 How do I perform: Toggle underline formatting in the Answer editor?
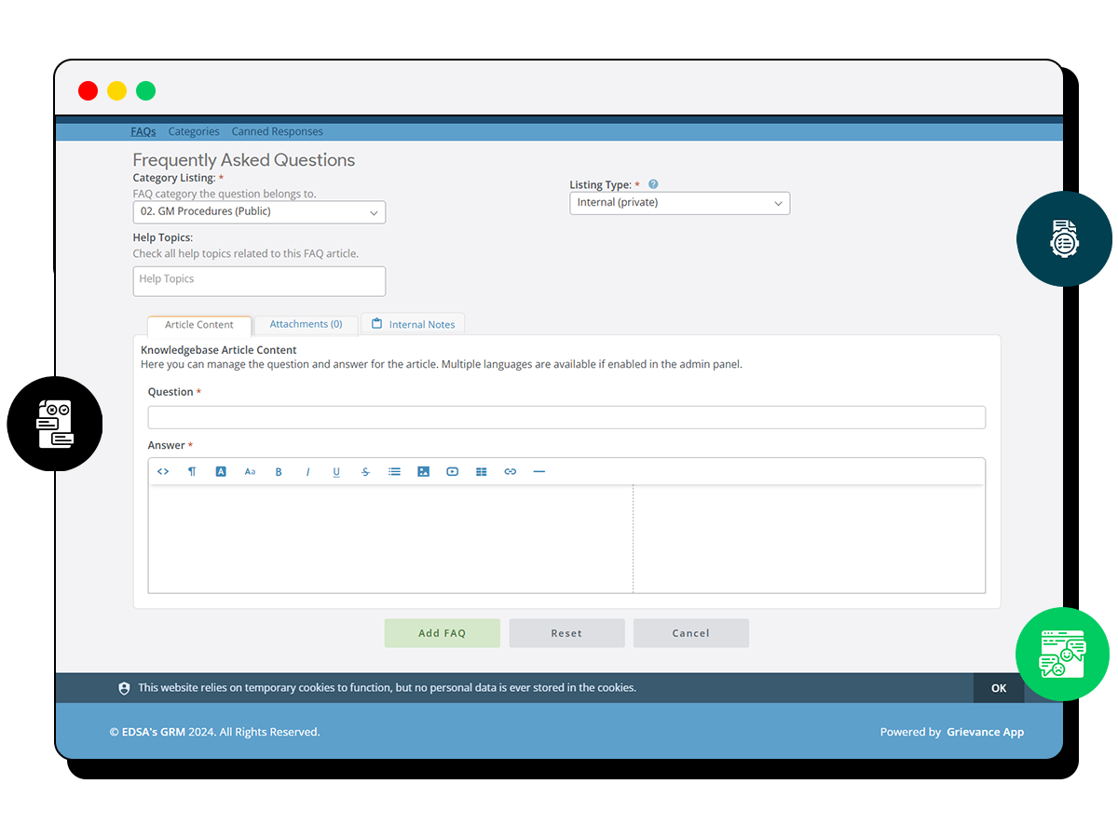tap(335, 471)
